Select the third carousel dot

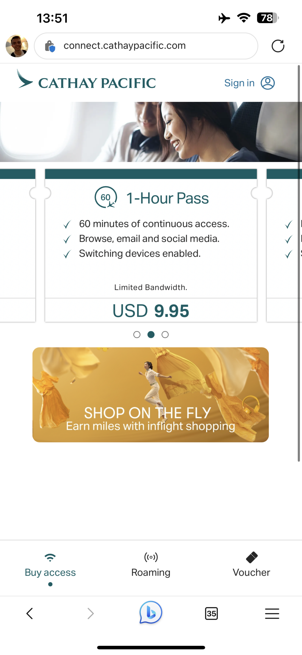pyautogui.click(x=165, y=335)
